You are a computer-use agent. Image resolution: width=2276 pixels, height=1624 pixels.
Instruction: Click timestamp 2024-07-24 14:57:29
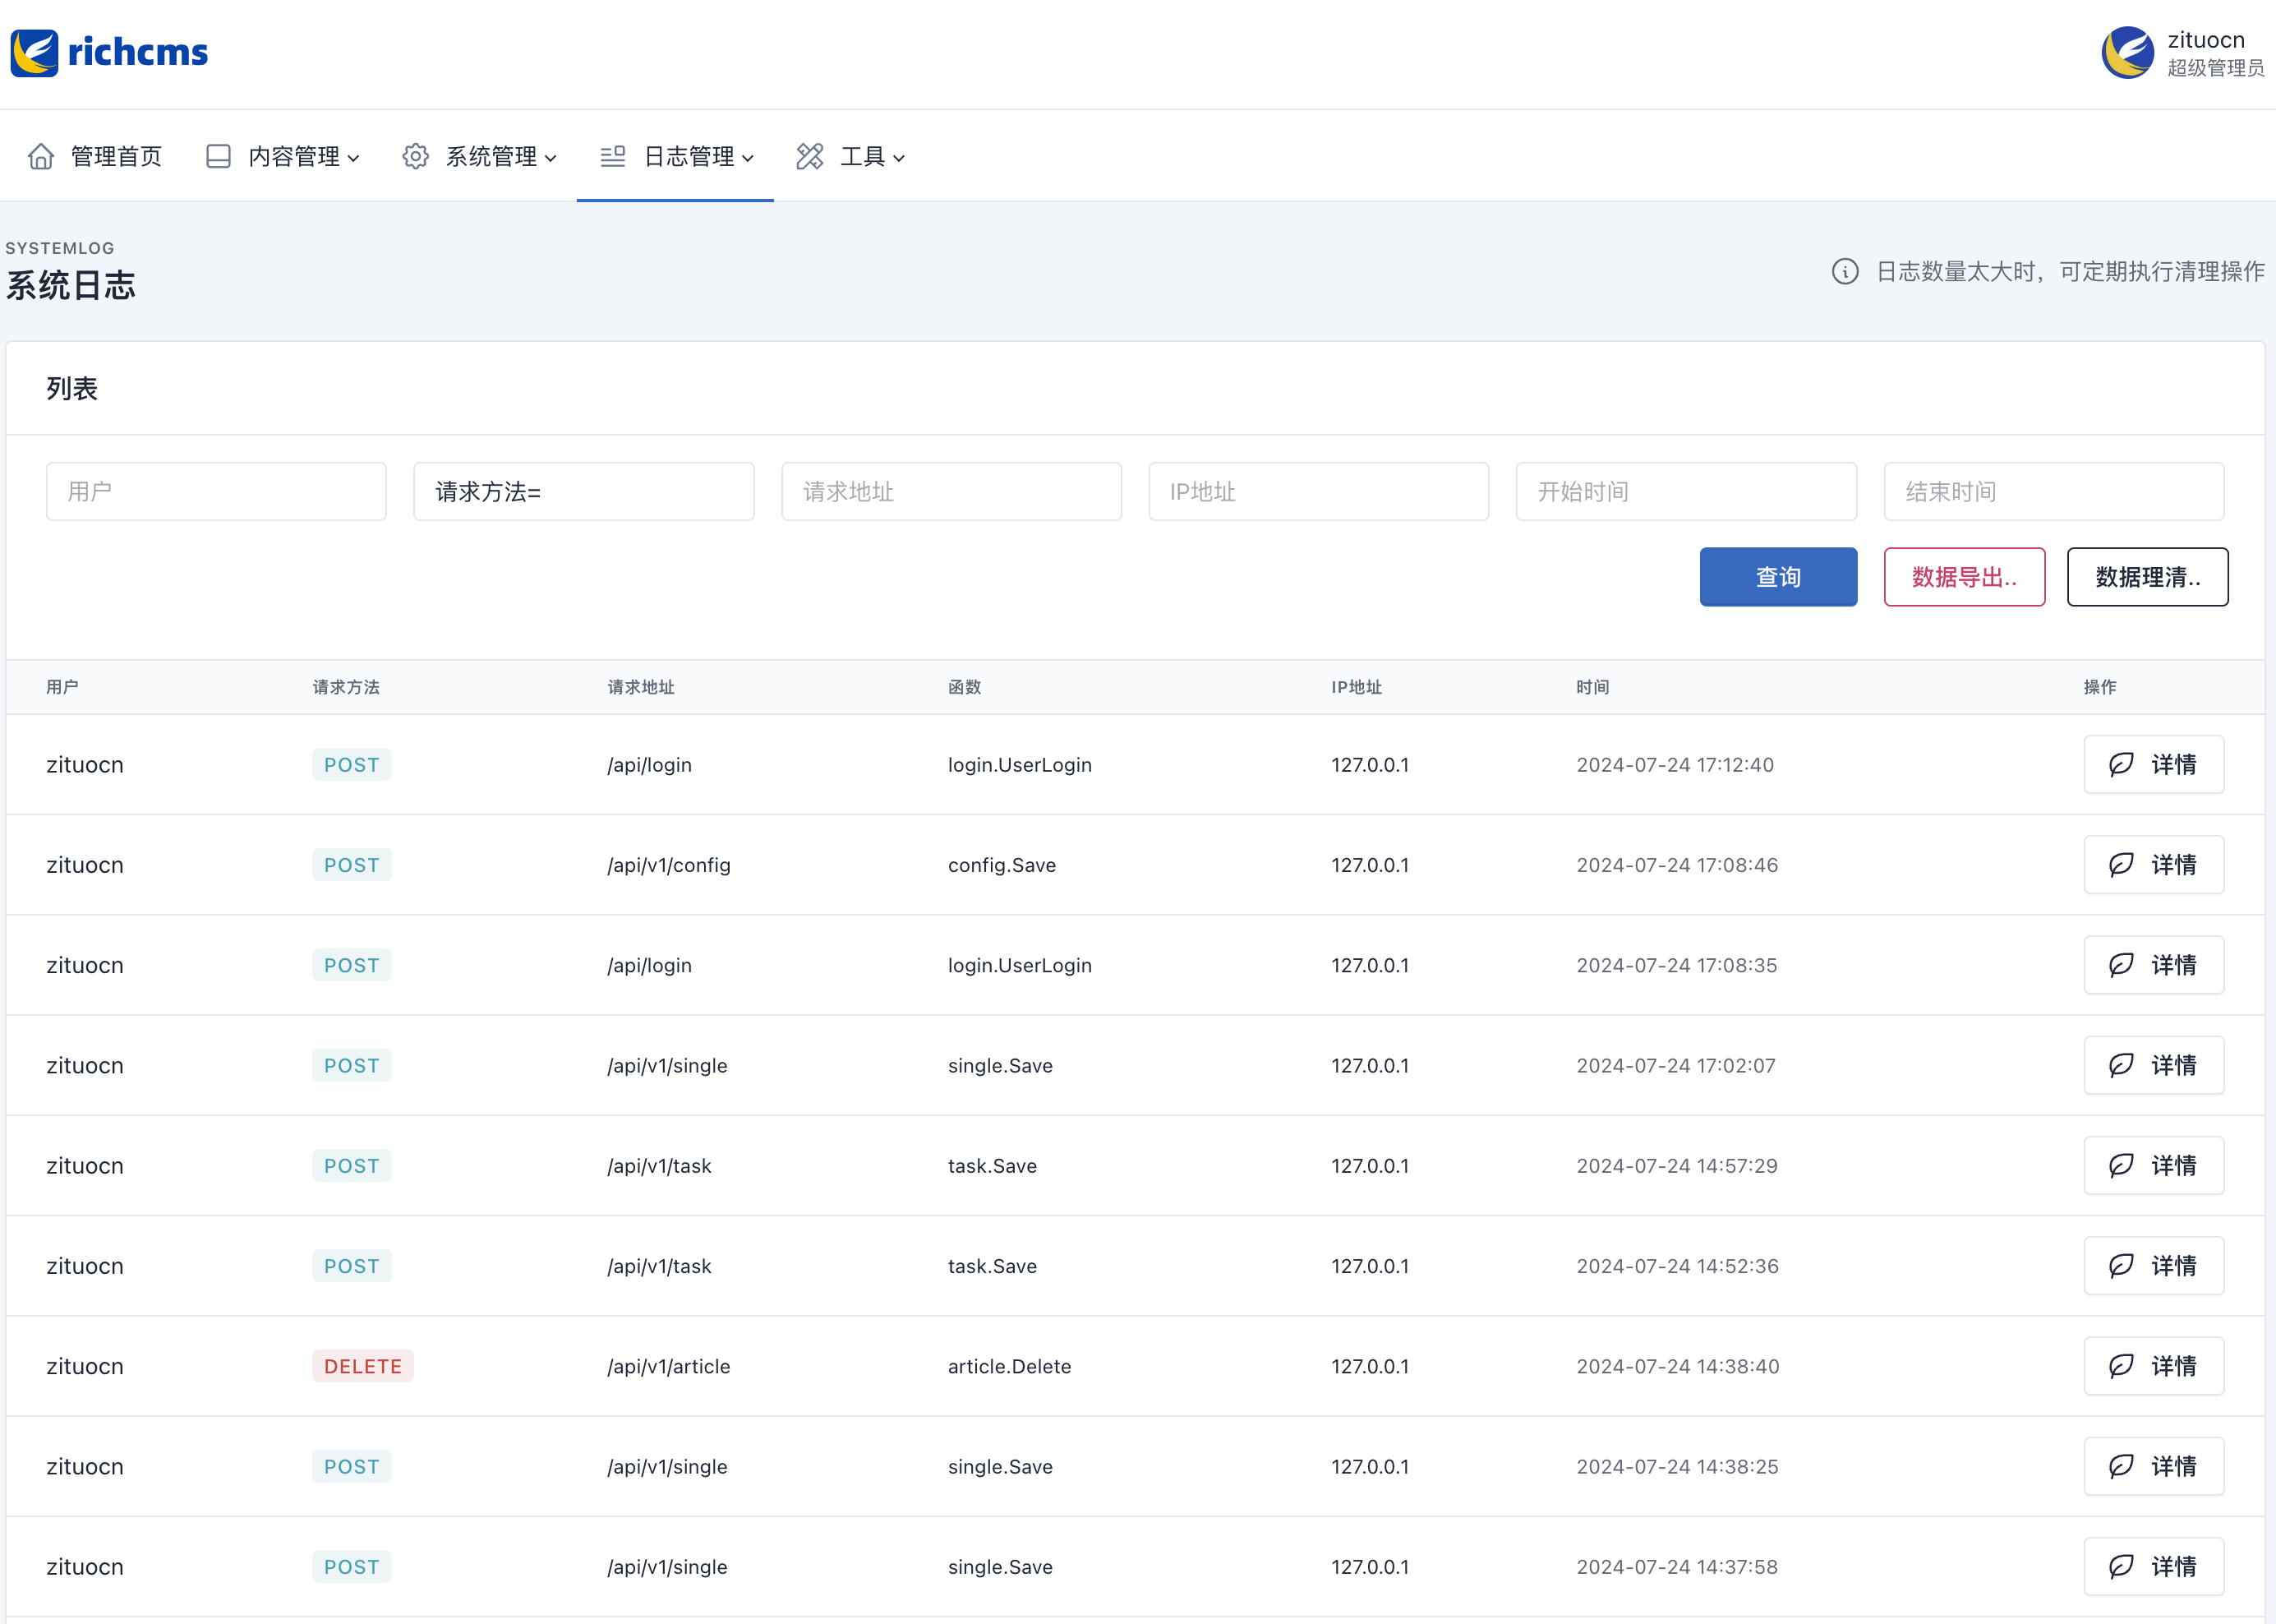pyautogui.click(x=1677, y=1165)
